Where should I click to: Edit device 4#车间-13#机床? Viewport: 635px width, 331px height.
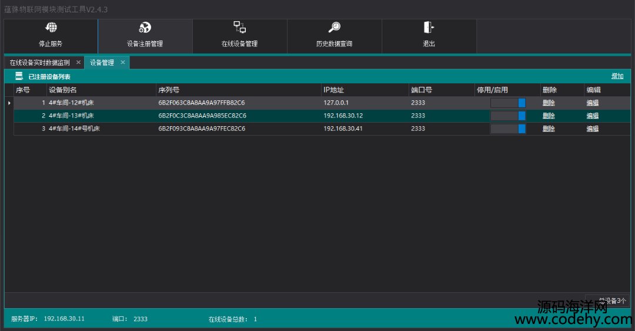click(593, 116)
